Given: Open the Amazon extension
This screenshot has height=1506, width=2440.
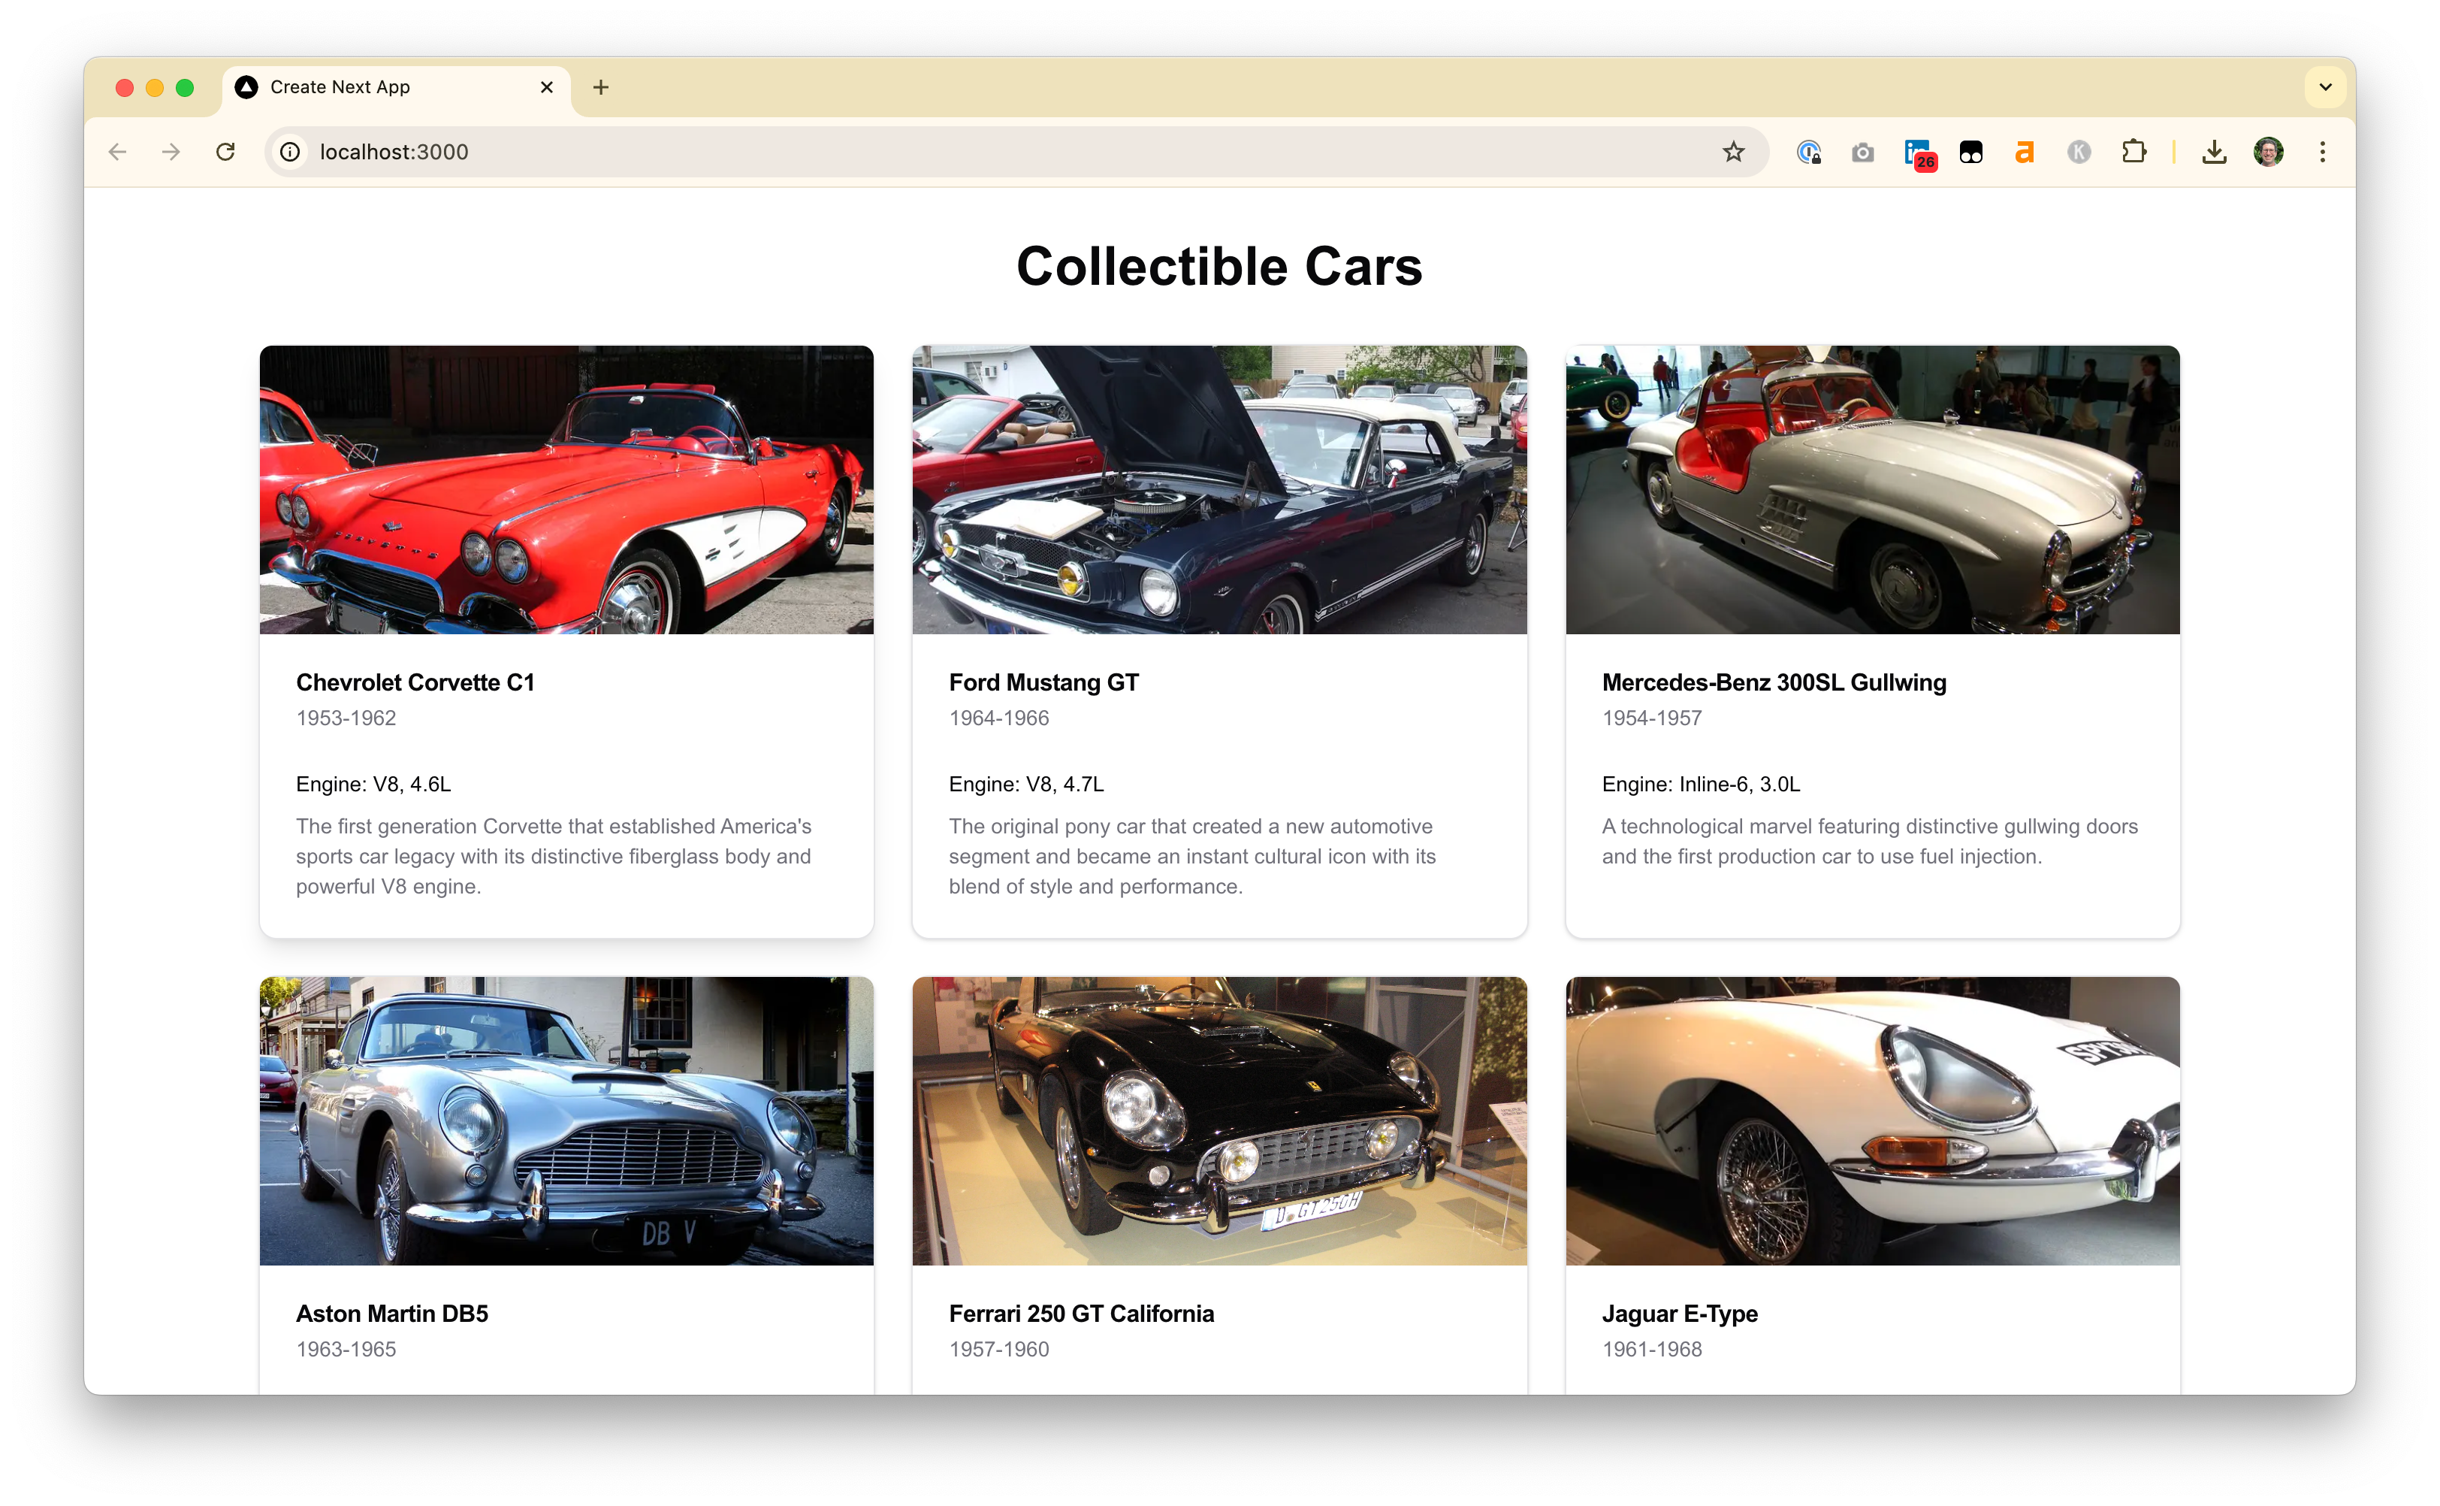Looking at the screenshot, I should [2023, 151].
